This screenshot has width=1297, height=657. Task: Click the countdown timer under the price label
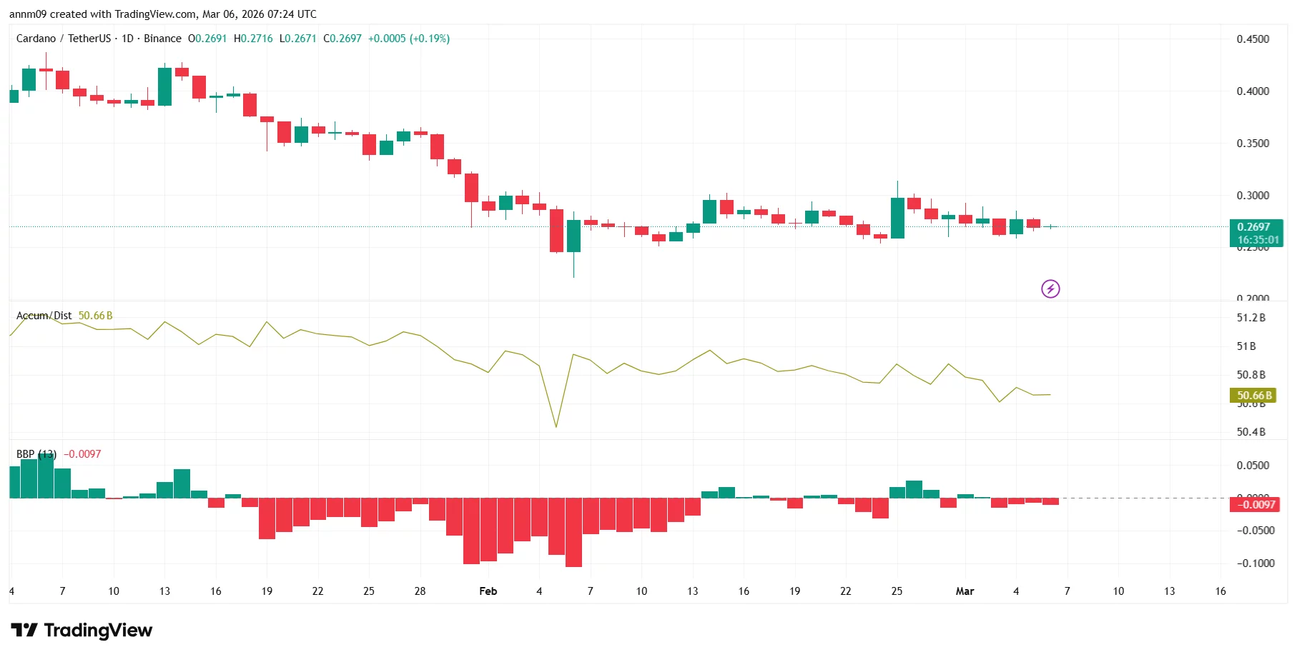pyautogui.click(x=1258, y=239)
